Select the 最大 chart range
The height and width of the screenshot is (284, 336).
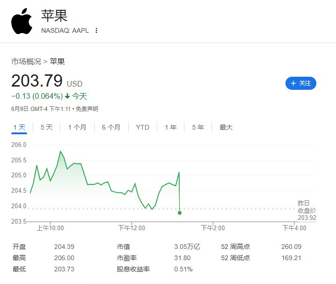[226, 127]
